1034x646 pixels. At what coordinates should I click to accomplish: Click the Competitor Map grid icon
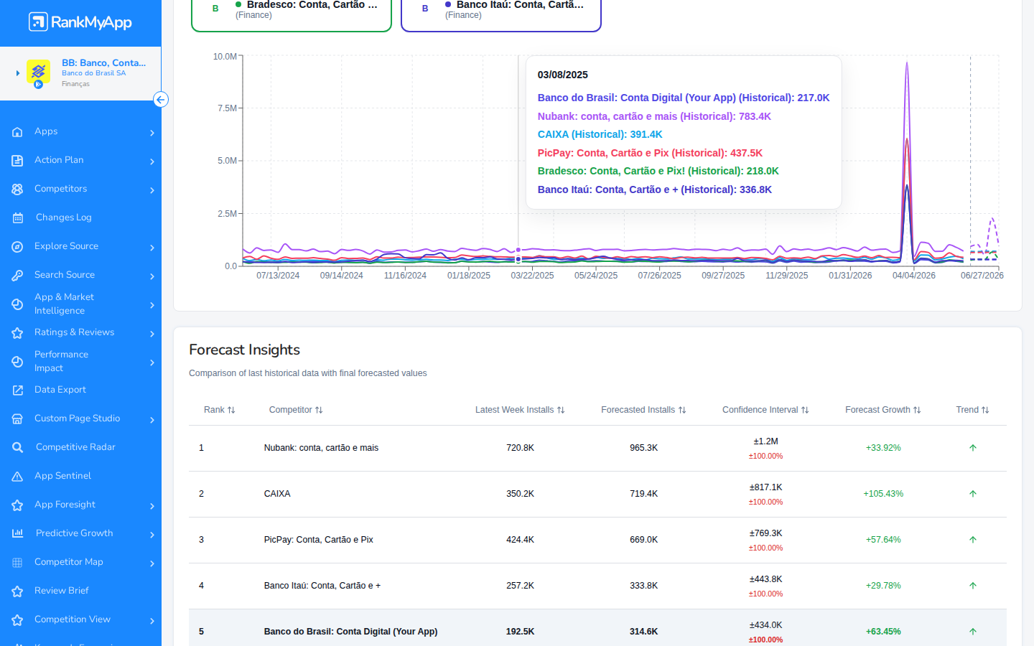[17, 563]
